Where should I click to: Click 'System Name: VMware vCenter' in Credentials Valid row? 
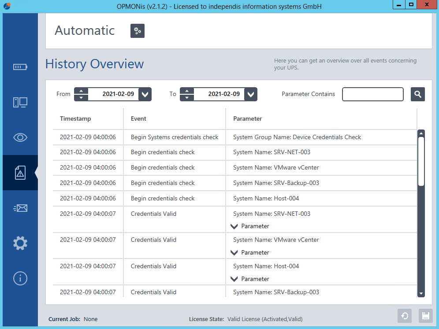coord(276,240)
